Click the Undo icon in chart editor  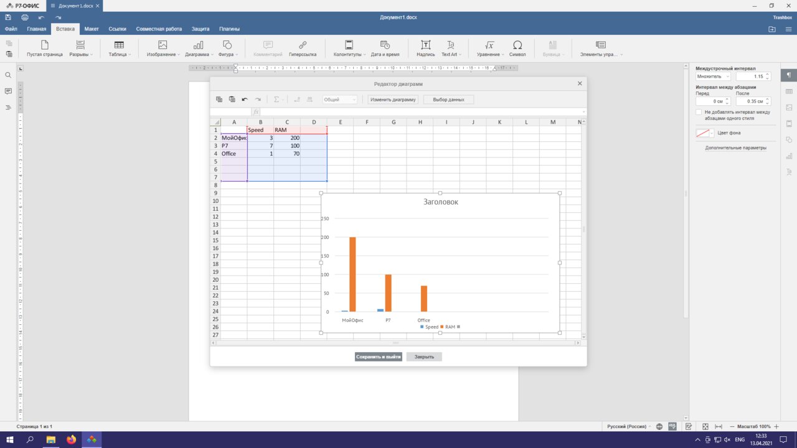tap(245, 100)
